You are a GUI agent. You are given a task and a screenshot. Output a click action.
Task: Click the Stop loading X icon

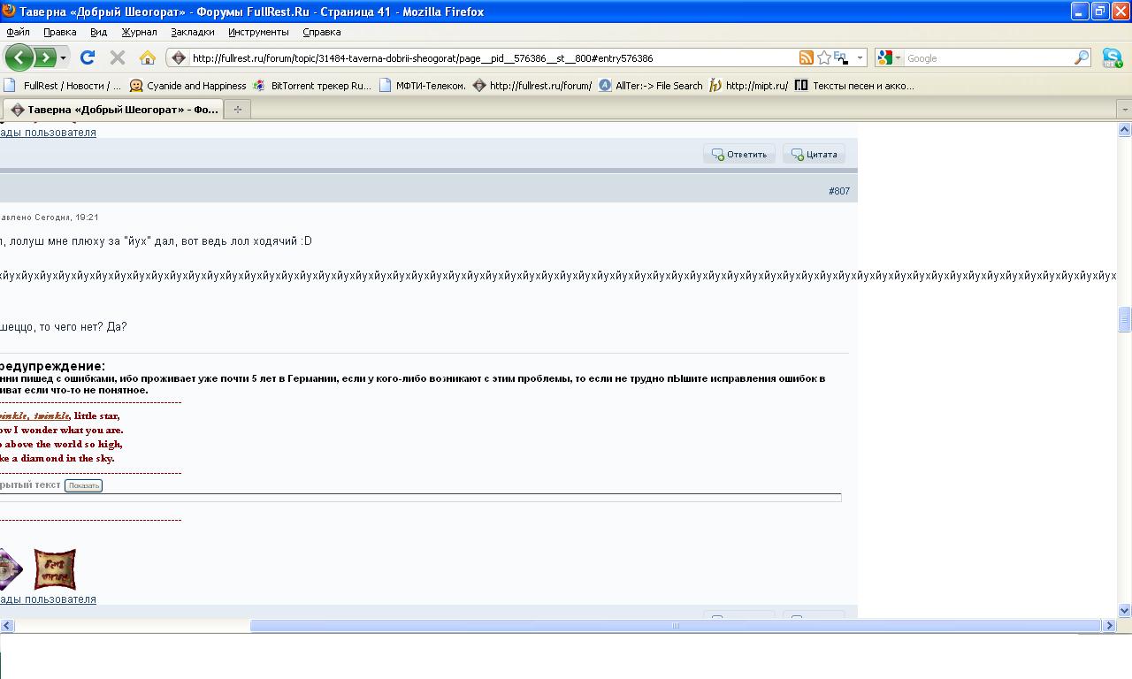pyautogui.click(x=117, y=58)
